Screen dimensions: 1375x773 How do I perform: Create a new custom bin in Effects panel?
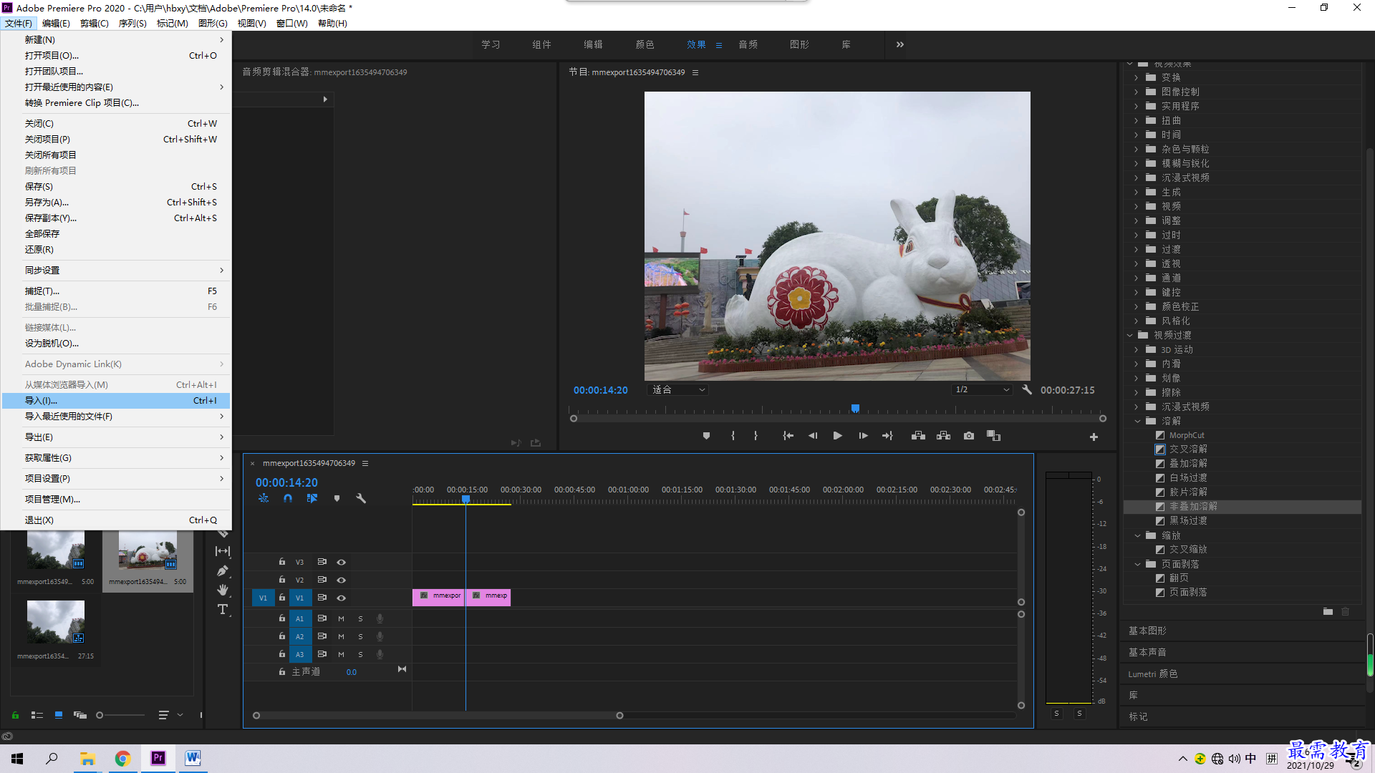pyautogui.click(x=1328, y=611)
